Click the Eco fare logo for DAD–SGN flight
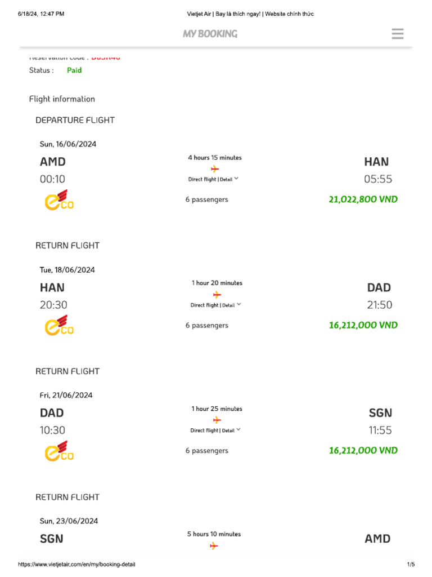 point(59,451)
